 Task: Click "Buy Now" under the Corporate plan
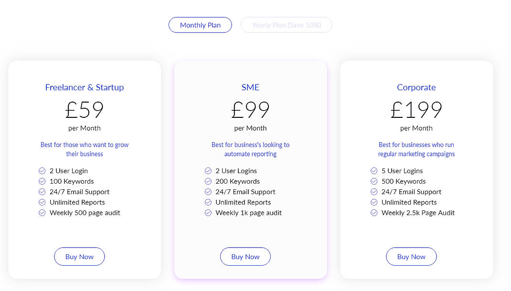(411, 256)
